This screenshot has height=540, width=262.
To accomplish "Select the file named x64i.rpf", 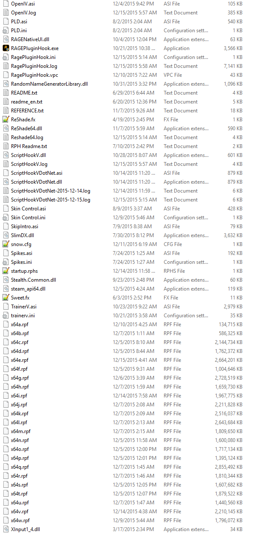I will click(19, 396).
